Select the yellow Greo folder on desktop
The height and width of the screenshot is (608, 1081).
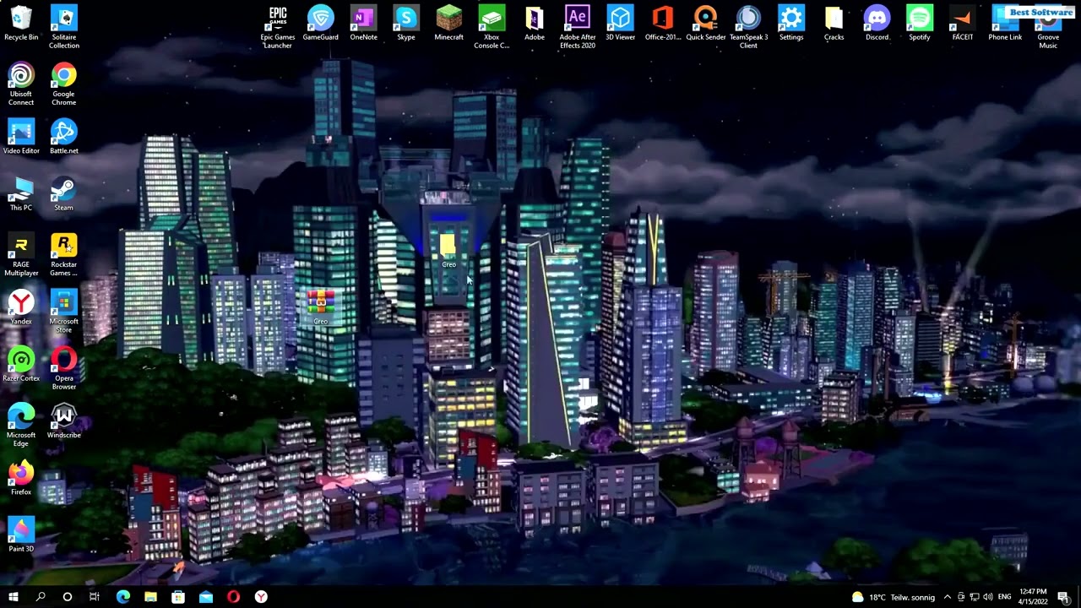448,251
